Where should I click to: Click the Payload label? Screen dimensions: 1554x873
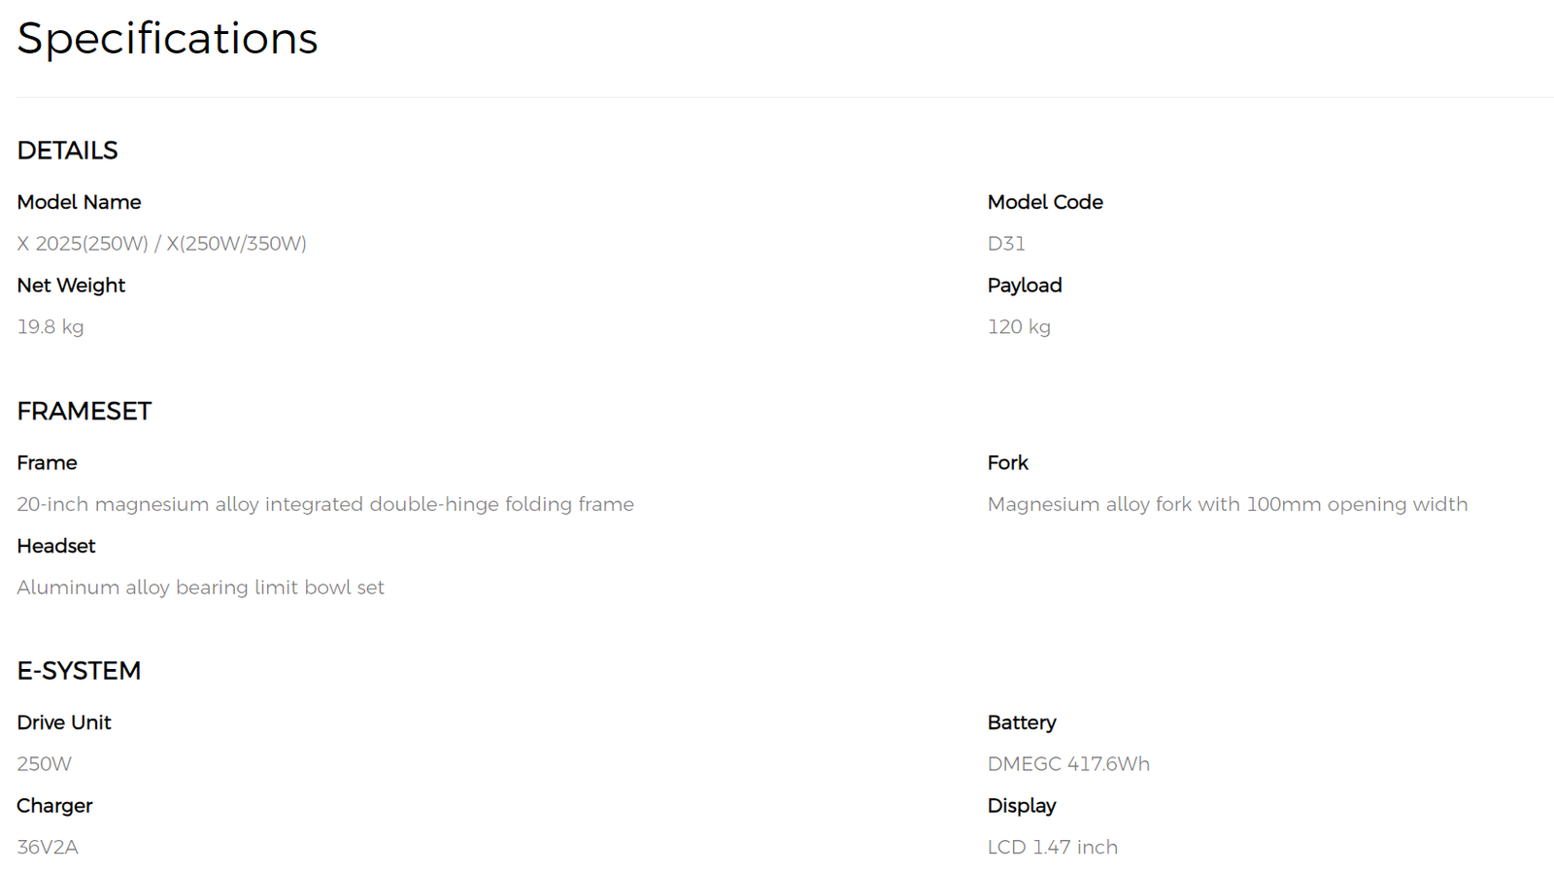click(x=1025, y=285)
